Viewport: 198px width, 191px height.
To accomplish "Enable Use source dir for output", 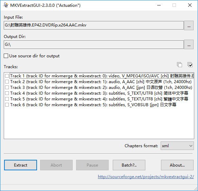I will click(x=6, y=56).
